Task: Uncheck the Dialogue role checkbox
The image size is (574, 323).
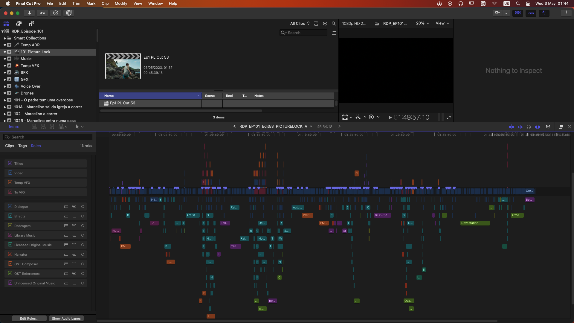Action: 10,206
